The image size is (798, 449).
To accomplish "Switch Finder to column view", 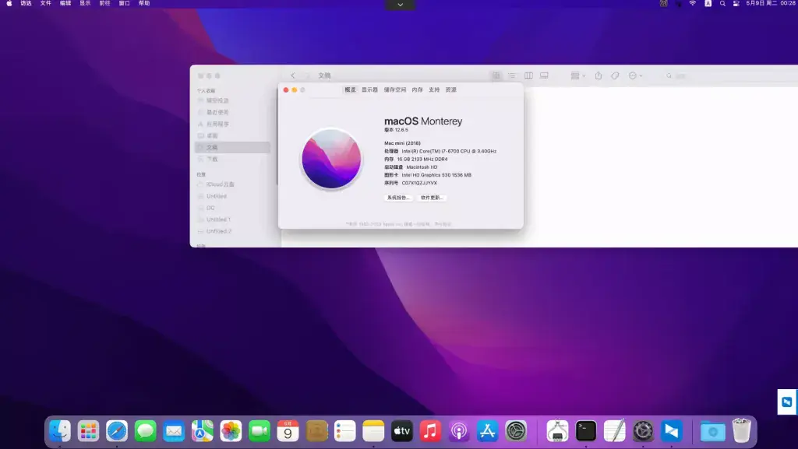I will (x=528, y=75).
